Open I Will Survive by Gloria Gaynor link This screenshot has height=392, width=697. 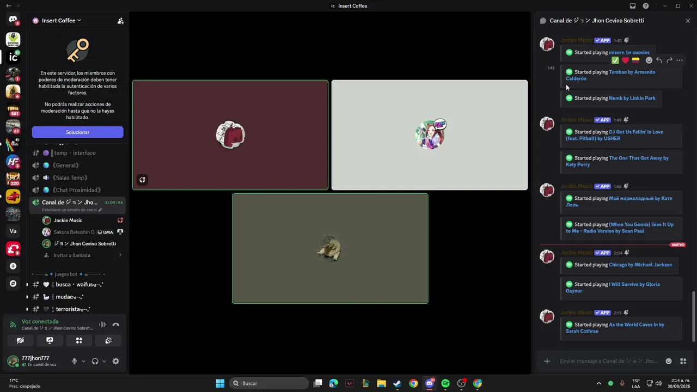click(x=613, y=287)
